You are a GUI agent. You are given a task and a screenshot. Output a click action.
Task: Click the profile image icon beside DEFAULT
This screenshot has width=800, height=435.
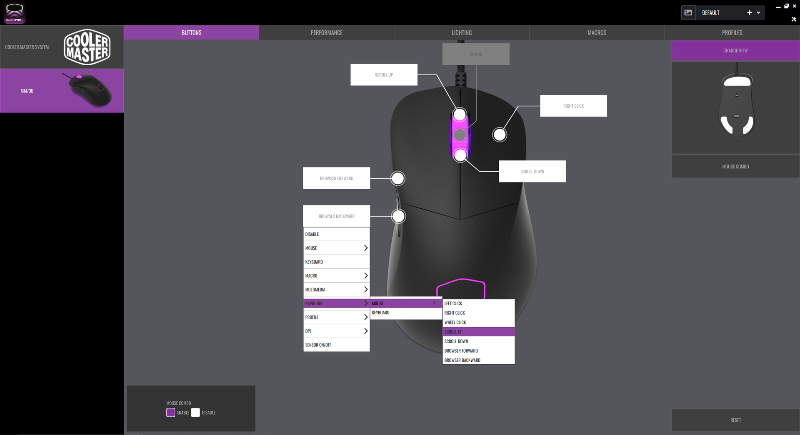tap(688, 13)
